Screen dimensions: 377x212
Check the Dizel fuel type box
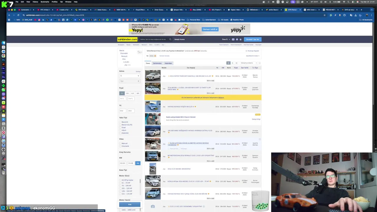click(120, 127)
